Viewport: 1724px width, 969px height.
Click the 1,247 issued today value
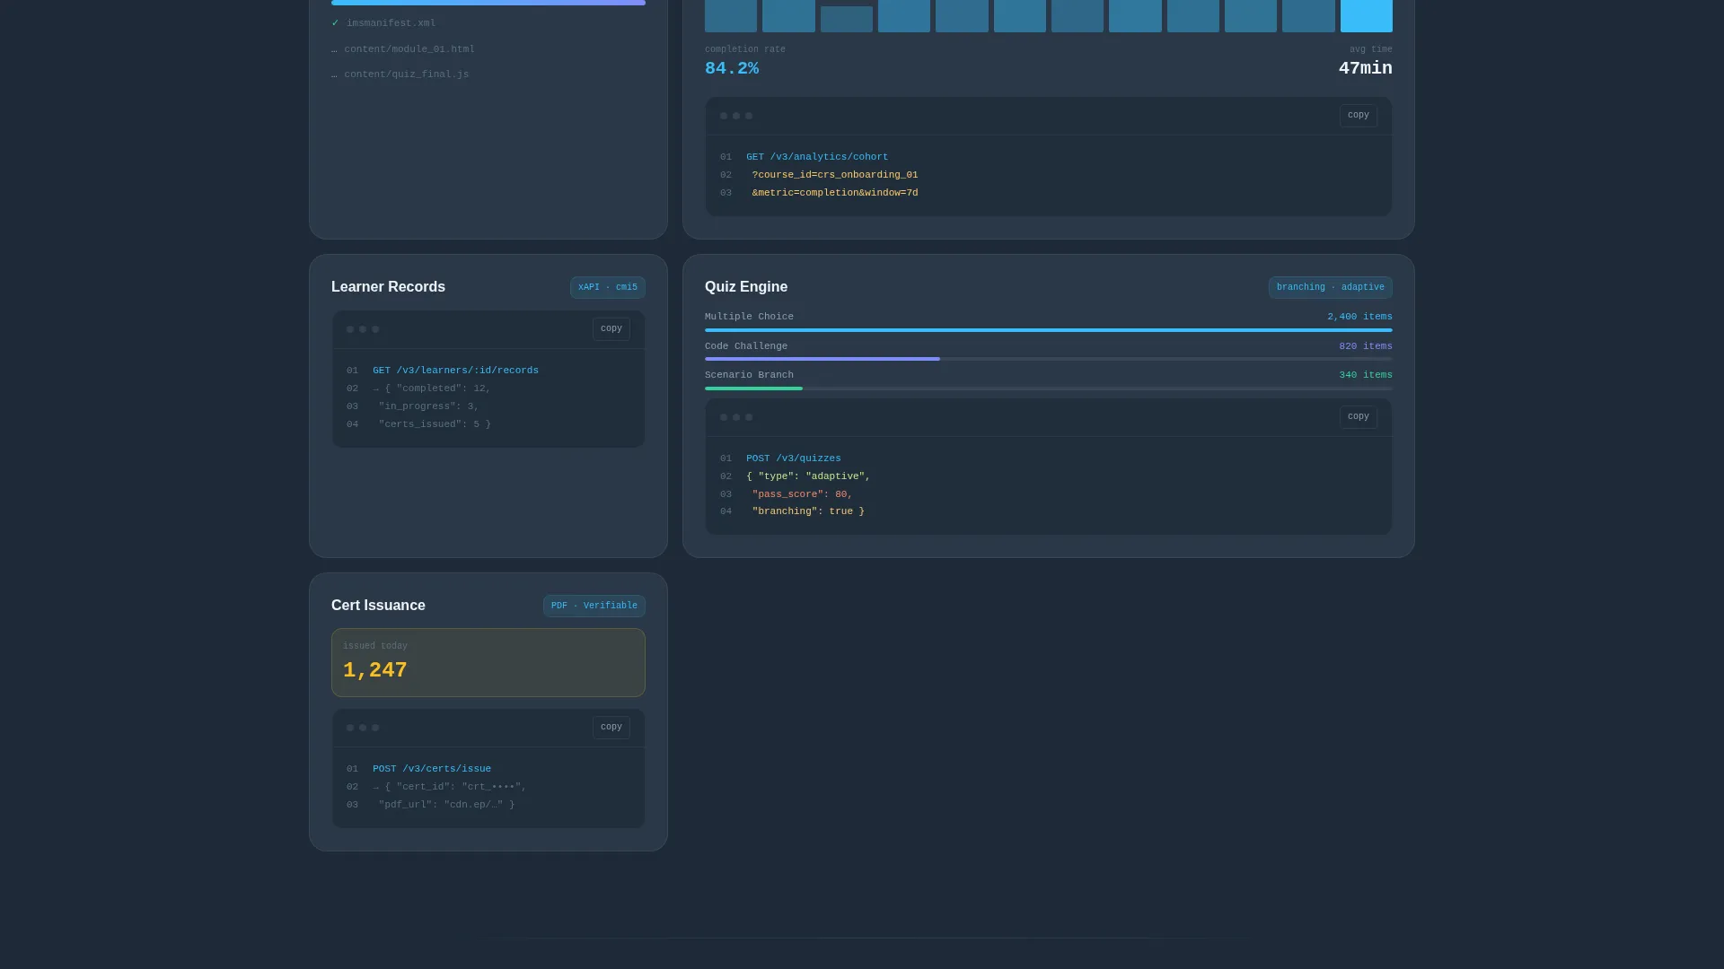click(x=374, y=671)
